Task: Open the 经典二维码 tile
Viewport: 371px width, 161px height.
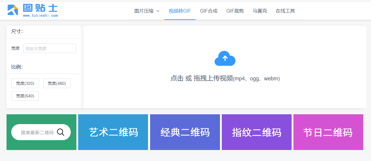Action: tap(185, 132)
